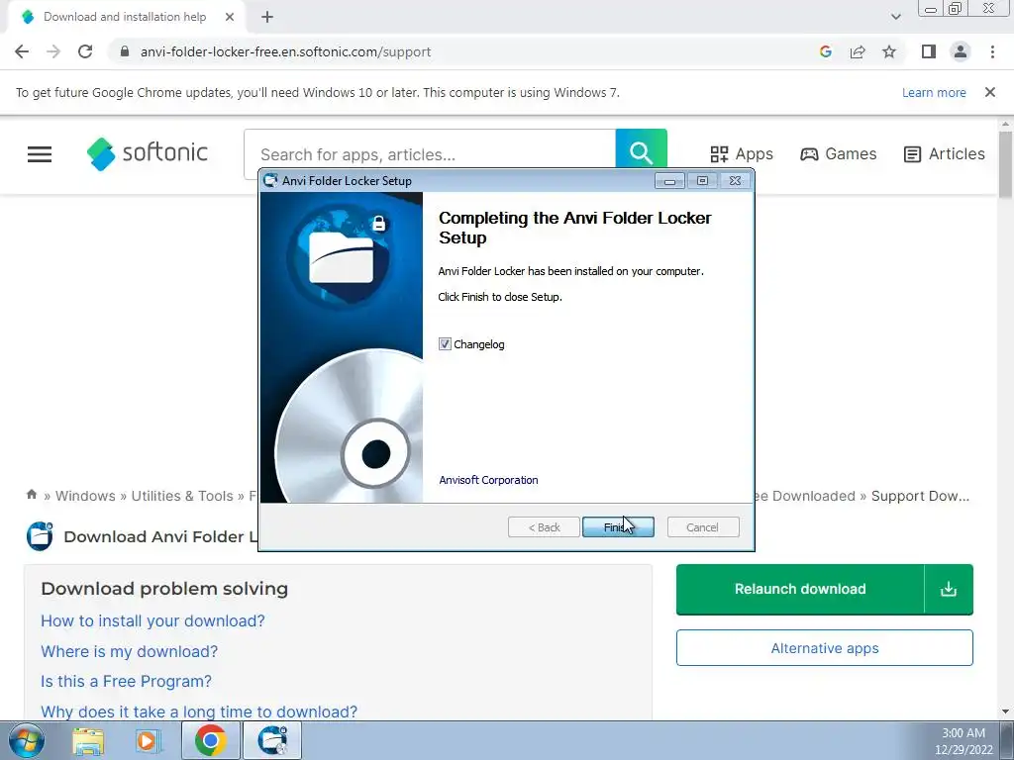Go back with browser back arrow
The width and height of the screenshot is (1014, 760).
coord(22,51)
